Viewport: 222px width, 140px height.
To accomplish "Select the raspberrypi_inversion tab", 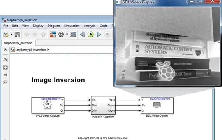I will (x=18, y=43).
